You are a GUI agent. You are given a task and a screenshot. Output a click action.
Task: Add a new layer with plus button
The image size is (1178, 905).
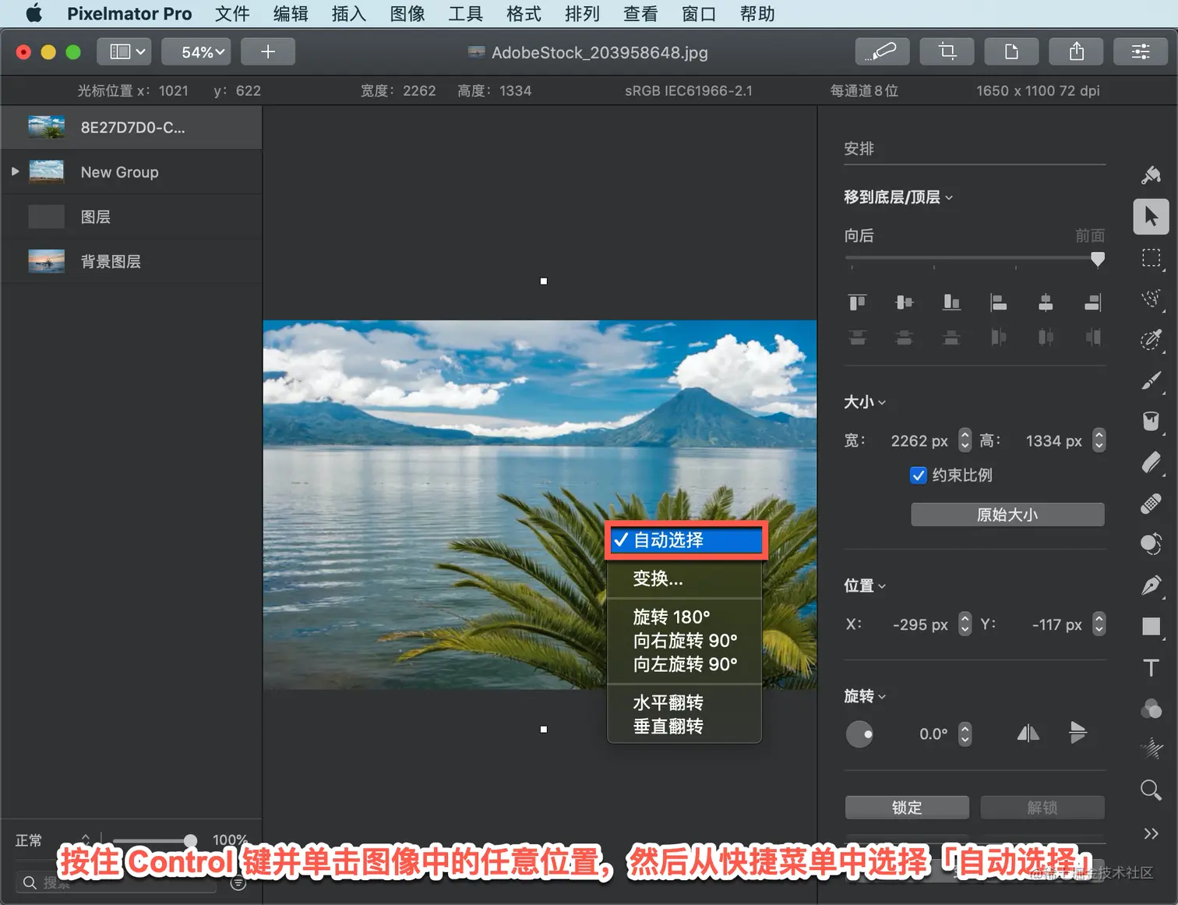pos(268,51)
